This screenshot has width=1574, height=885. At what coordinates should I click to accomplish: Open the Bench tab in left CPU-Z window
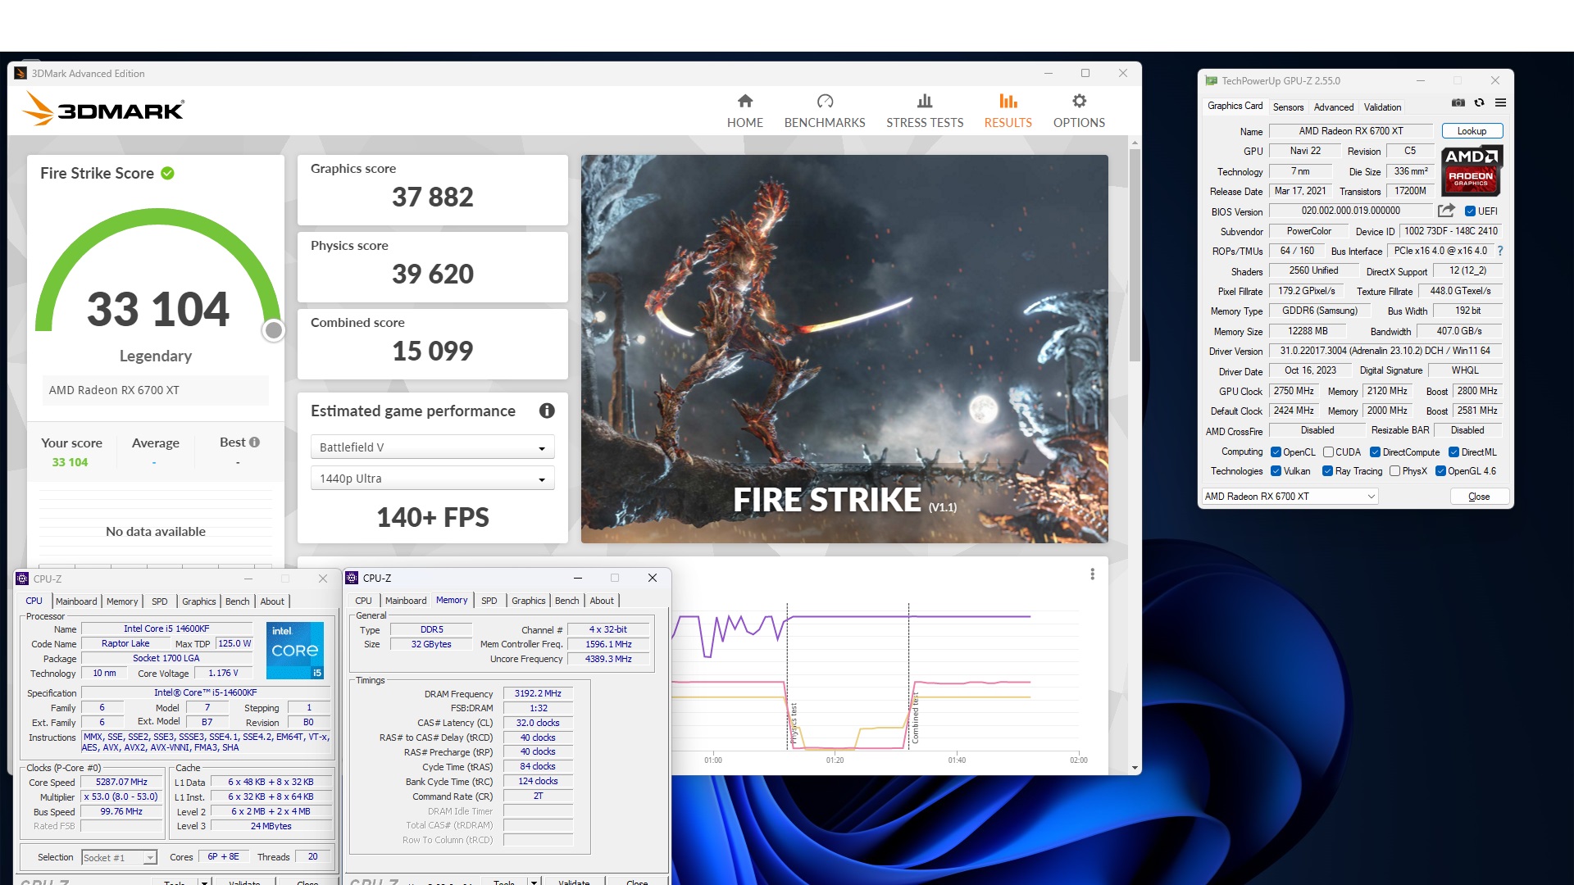point(237,601)
